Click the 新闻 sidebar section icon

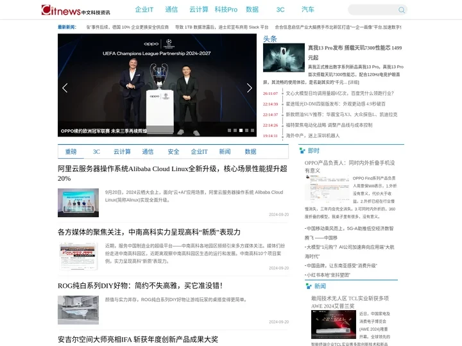coord(309,286)
